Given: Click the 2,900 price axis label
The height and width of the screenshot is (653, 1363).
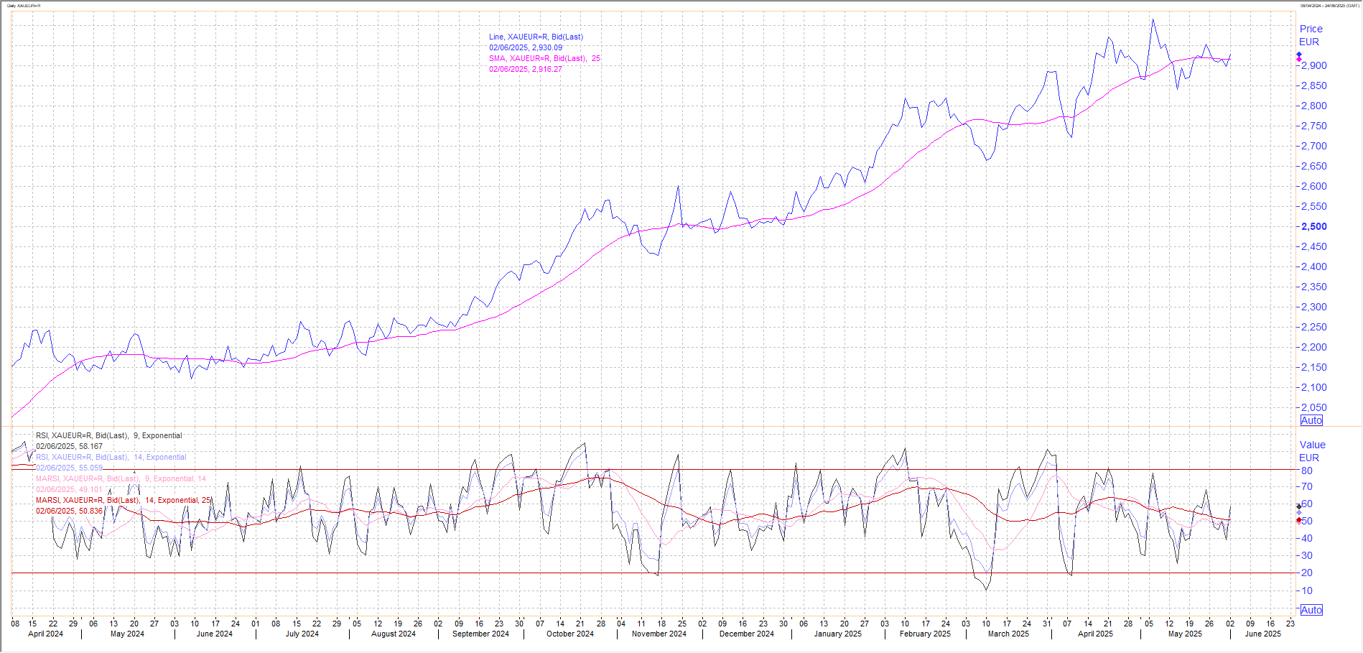Looking at the screenshot, I should (x=1314, y=65).
